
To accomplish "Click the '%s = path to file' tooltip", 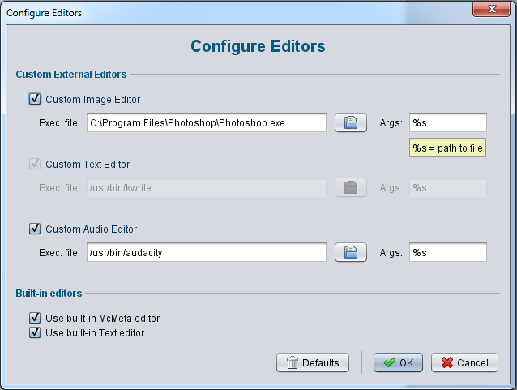I will pyautogui.click(x=447, y=148).
